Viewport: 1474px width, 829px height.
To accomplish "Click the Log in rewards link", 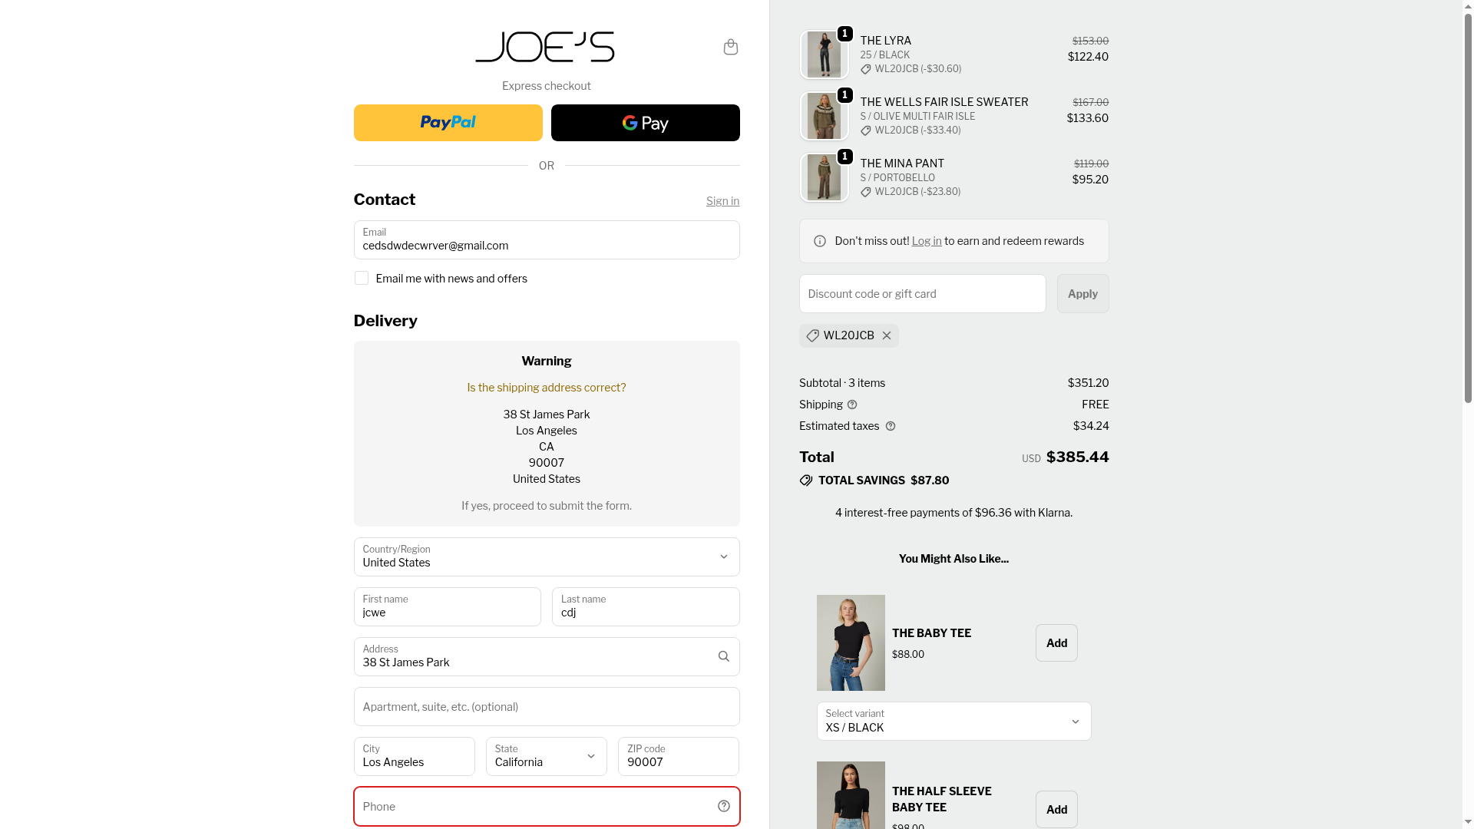I will [x=927, y=241].
